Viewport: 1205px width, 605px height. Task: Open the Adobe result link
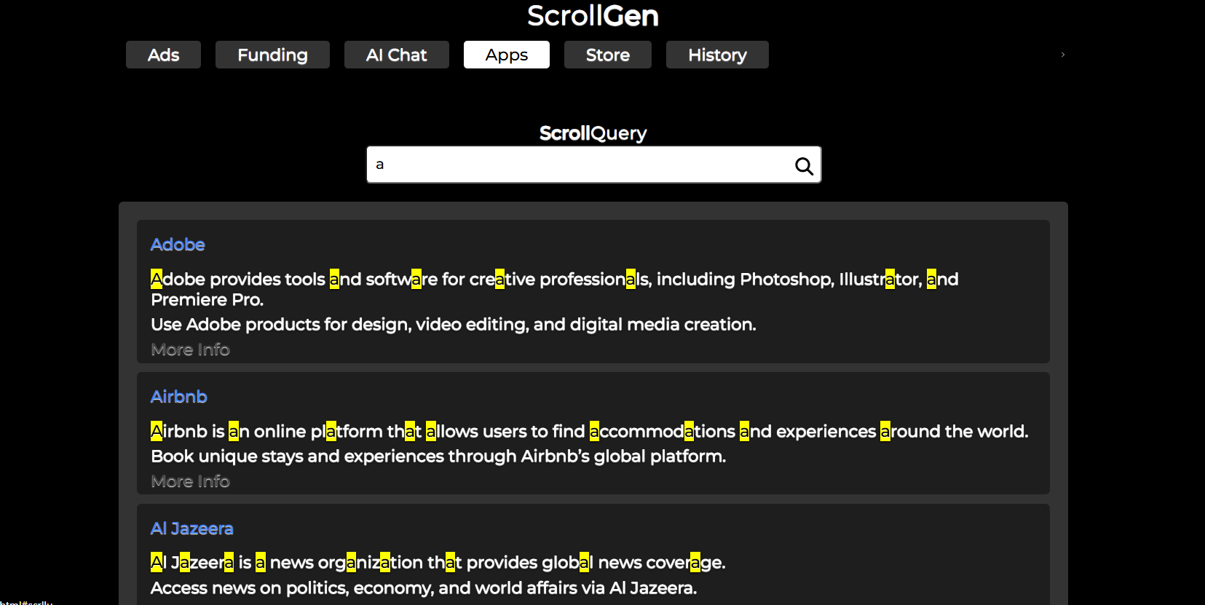click(x=178, y=245)
